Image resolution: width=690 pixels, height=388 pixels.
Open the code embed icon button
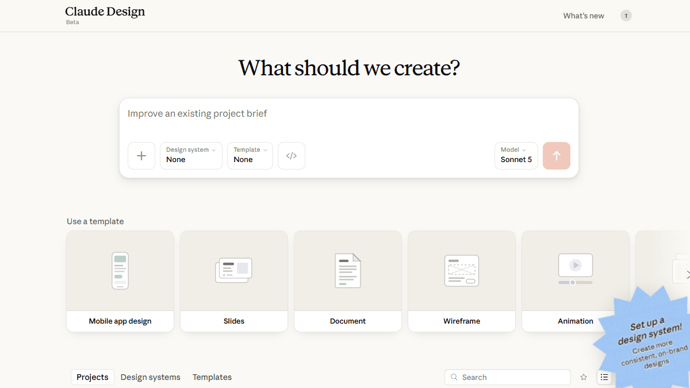coord(292,156)
